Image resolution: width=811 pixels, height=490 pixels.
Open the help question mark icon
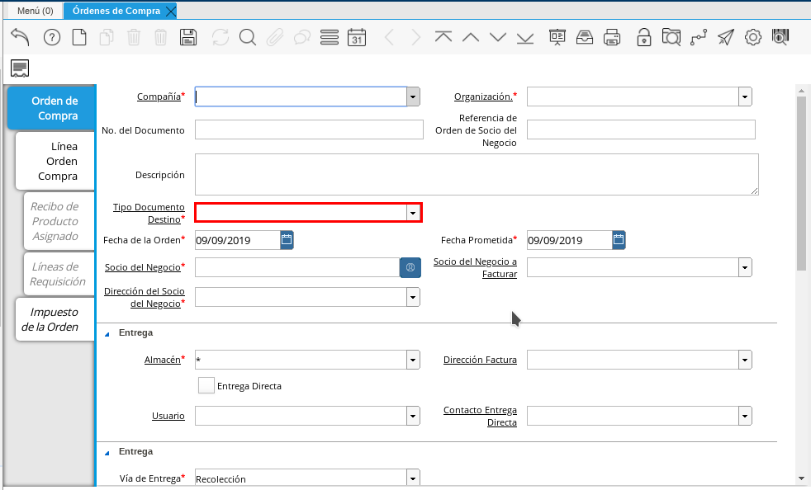51,37
